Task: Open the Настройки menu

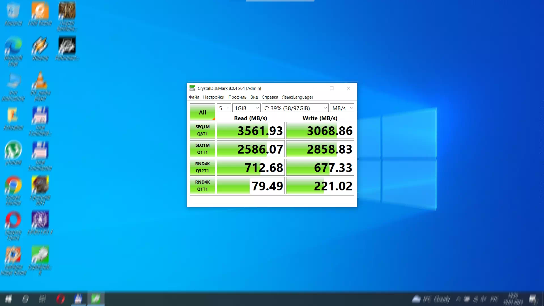Action: (x=214, y=97)
